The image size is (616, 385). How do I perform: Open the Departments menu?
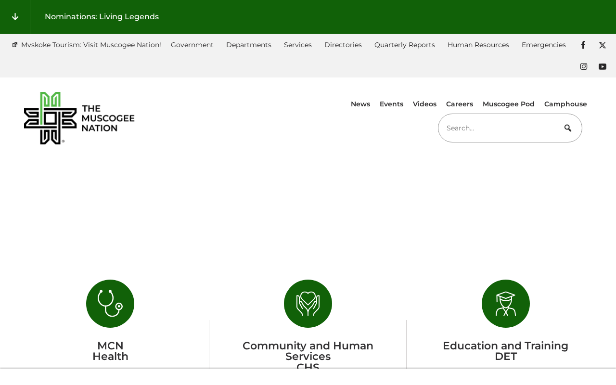[x=249, y=45]
